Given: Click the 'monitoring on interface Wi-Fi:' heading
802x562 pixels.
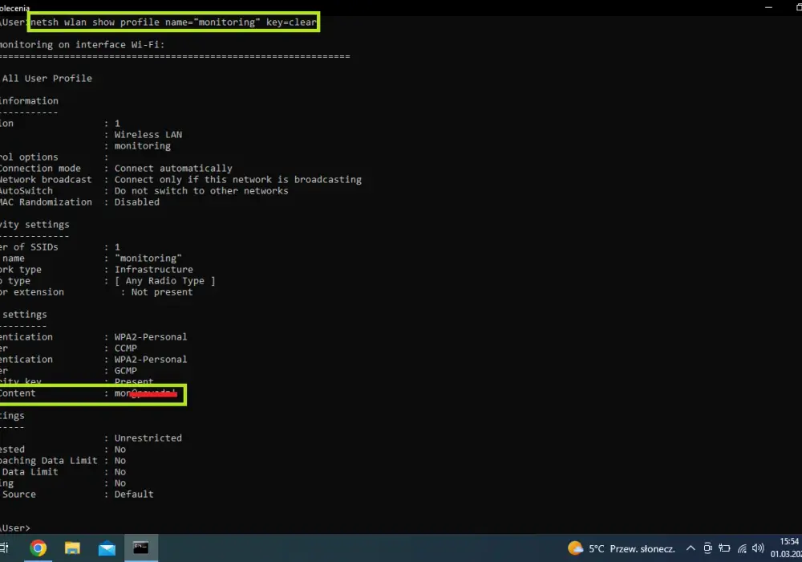Looking at the screenshot, I should tap(82, 45).
